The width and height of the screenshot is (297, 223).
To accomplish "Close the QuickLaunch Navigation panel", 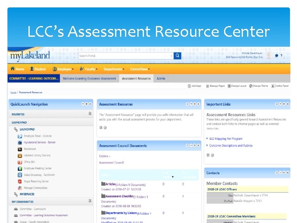I will click(90, 104).
